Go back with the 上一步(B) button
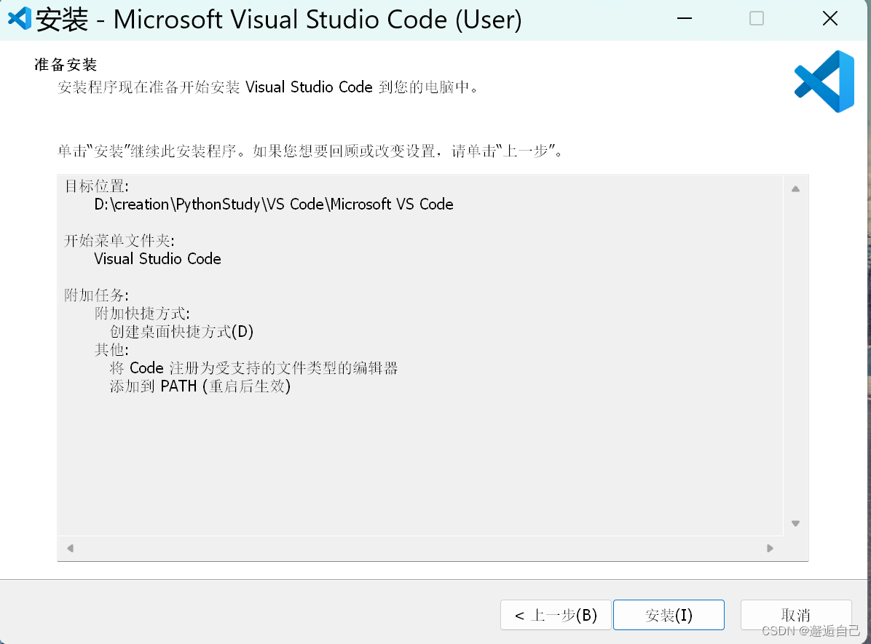Screen dimensions: 871x644 [556, 615]
